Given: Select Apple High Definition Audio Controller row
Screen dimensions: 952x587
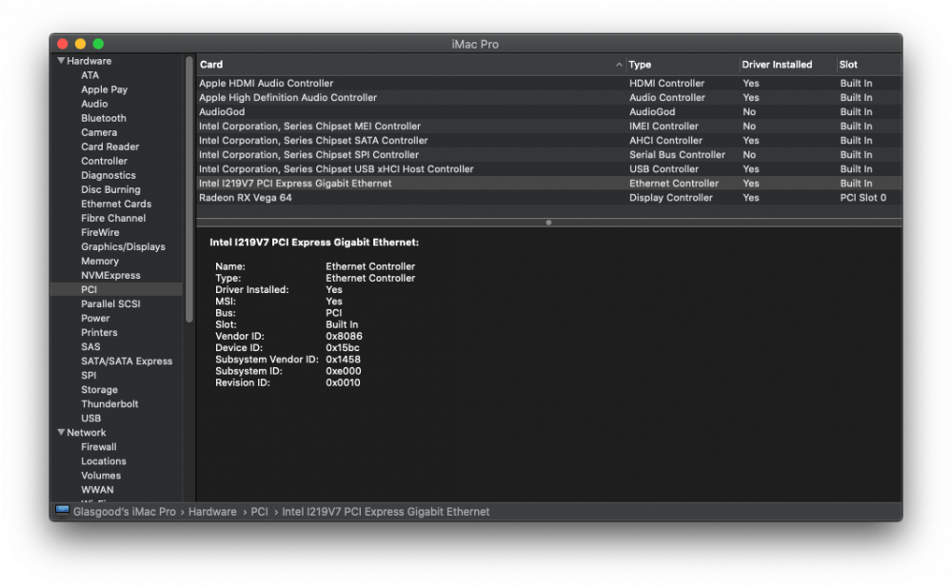Looking at the screenshot, I should pyautogui.click(x=549, y=97).
